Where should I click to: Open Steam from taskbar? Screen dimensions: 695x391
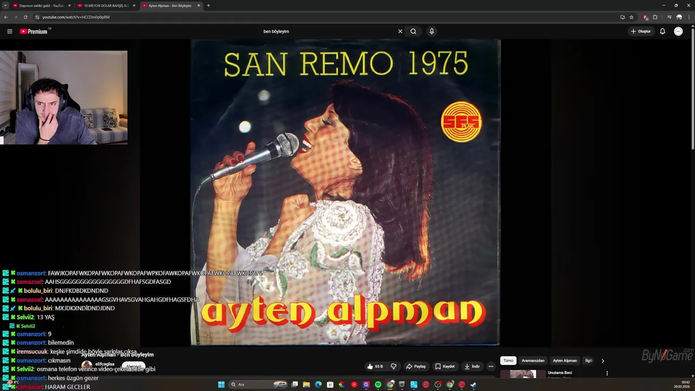tap(473, 384)
